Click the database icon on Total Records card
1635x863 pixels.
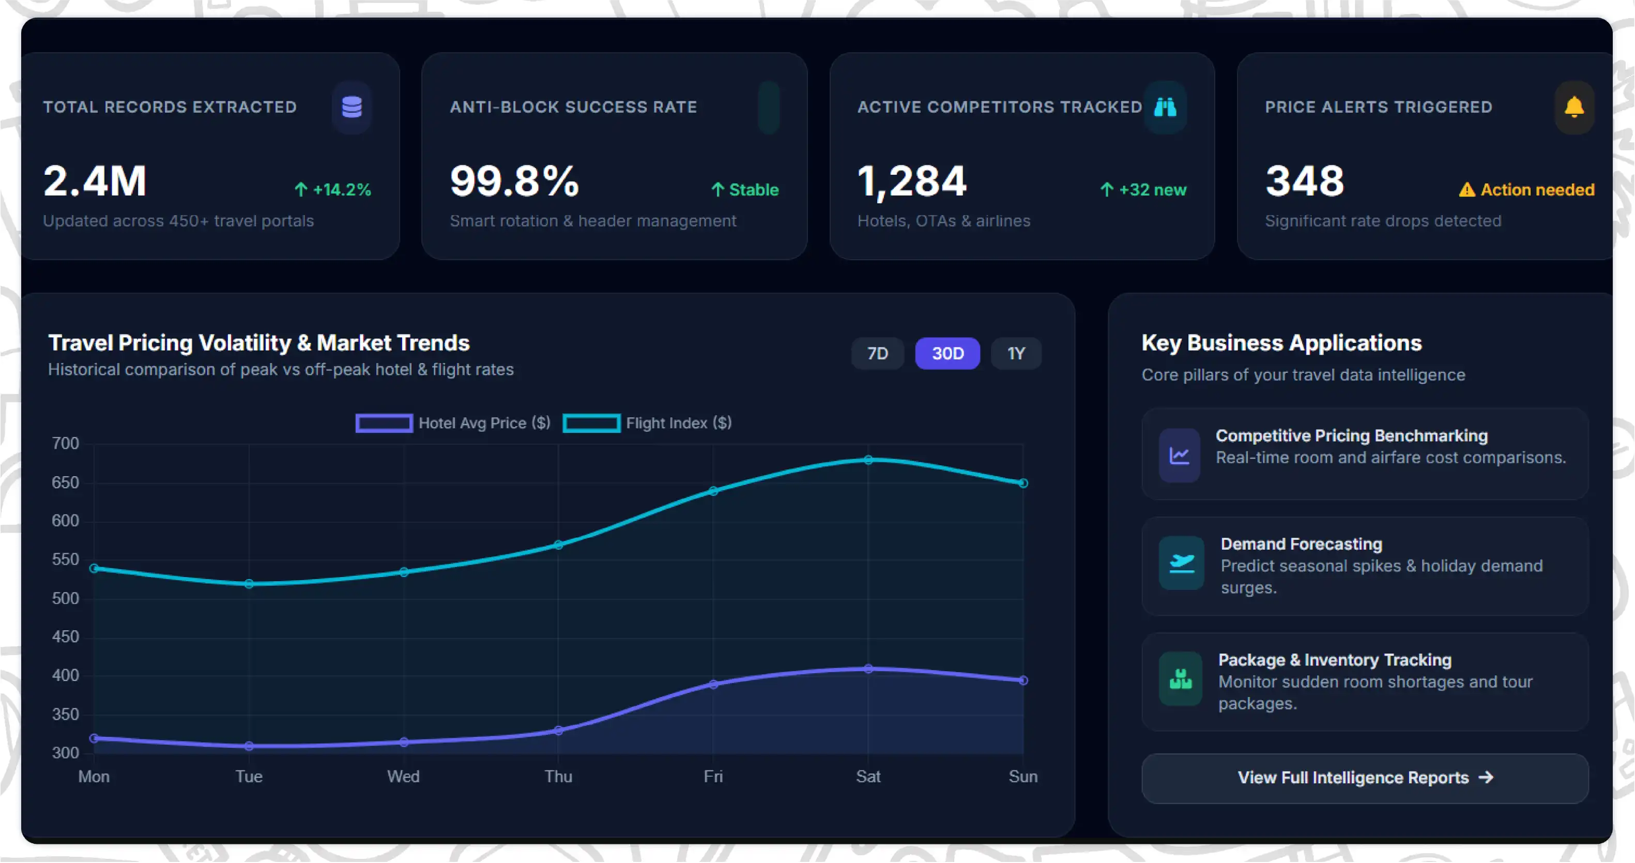point(352,107)
